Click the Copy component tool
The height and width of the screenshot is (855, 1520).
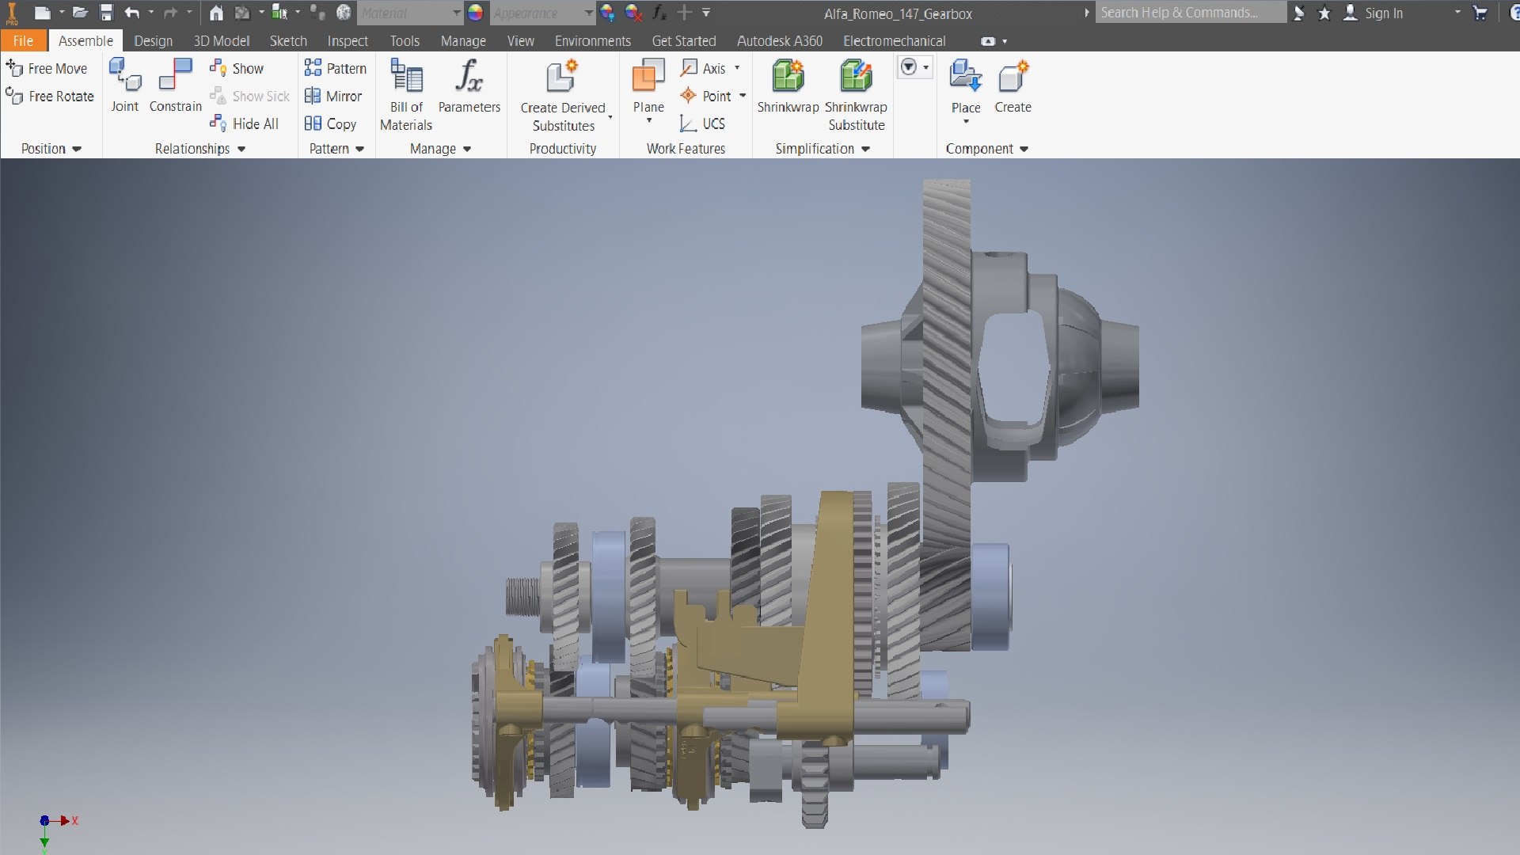(x=331, y=123)
